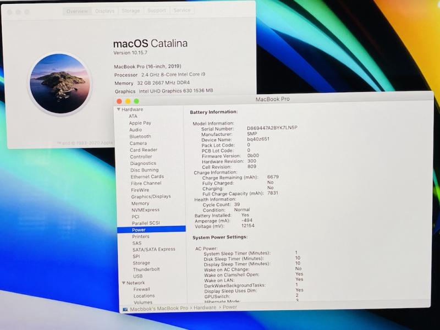Click MacBook Pro window title
This screenshot has height=330, width=440.
point(272,99)
